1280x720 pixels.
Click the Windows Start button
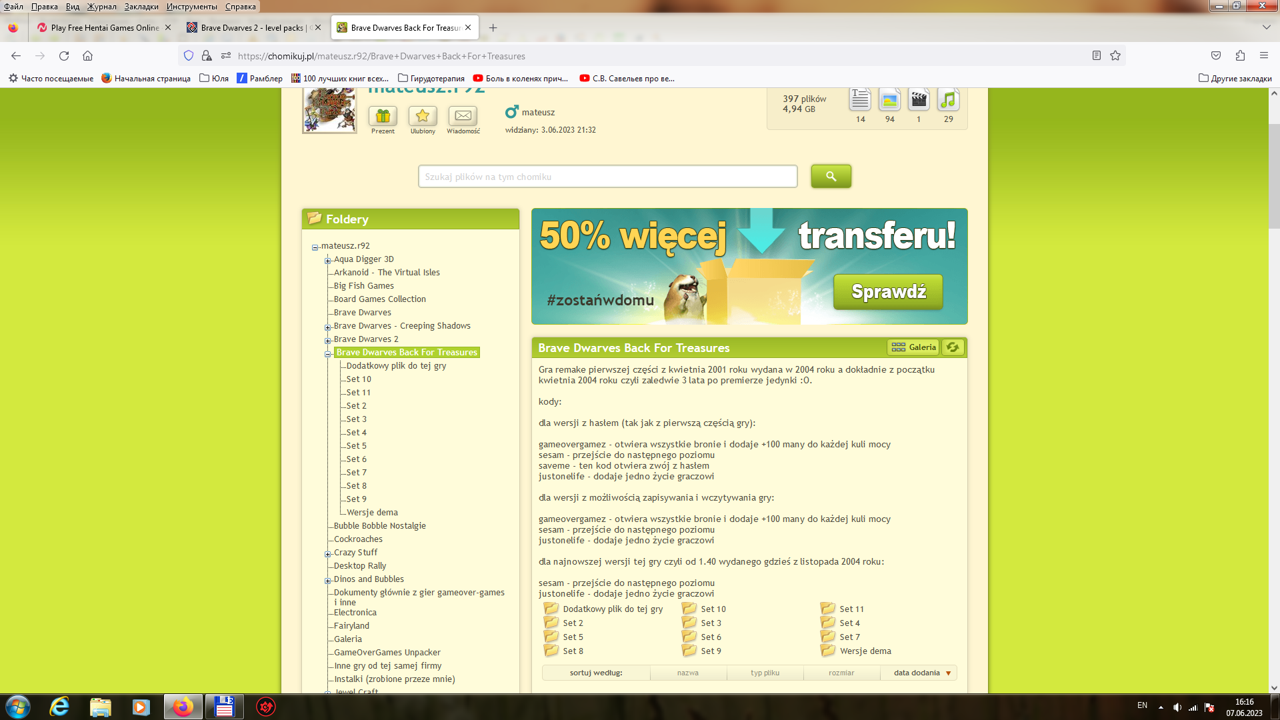pos(18,707)
